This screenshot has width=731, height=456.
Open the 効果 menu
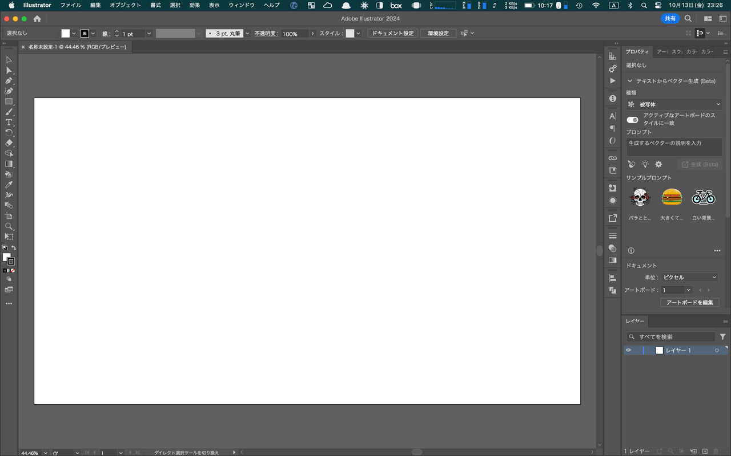[195, 5]
